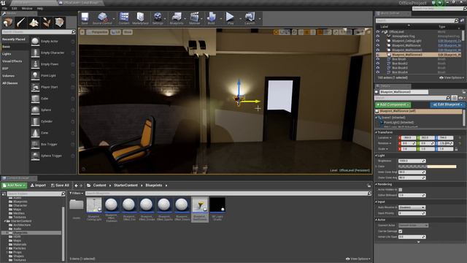This screenshot has height=263, width=467.
Task: Click StarterContent in breadcrumb path
Action: (x=126, y=185)
